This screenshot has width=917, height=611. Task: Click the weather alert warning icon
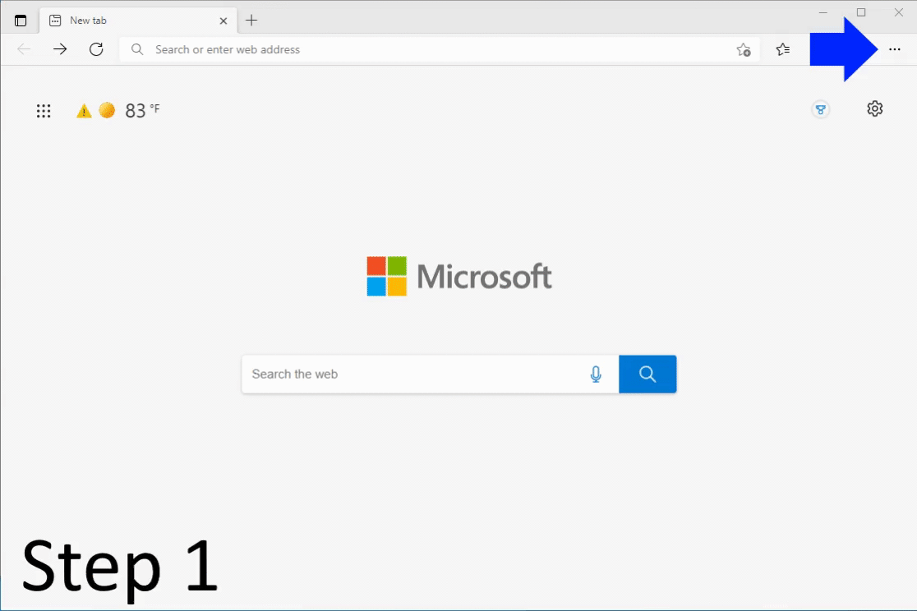(x=84, y=111)
